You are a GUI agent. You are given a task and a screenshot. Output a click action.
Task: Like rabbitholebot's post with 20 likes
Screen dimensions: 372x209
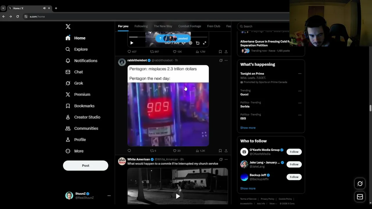[x=177, y=151]
